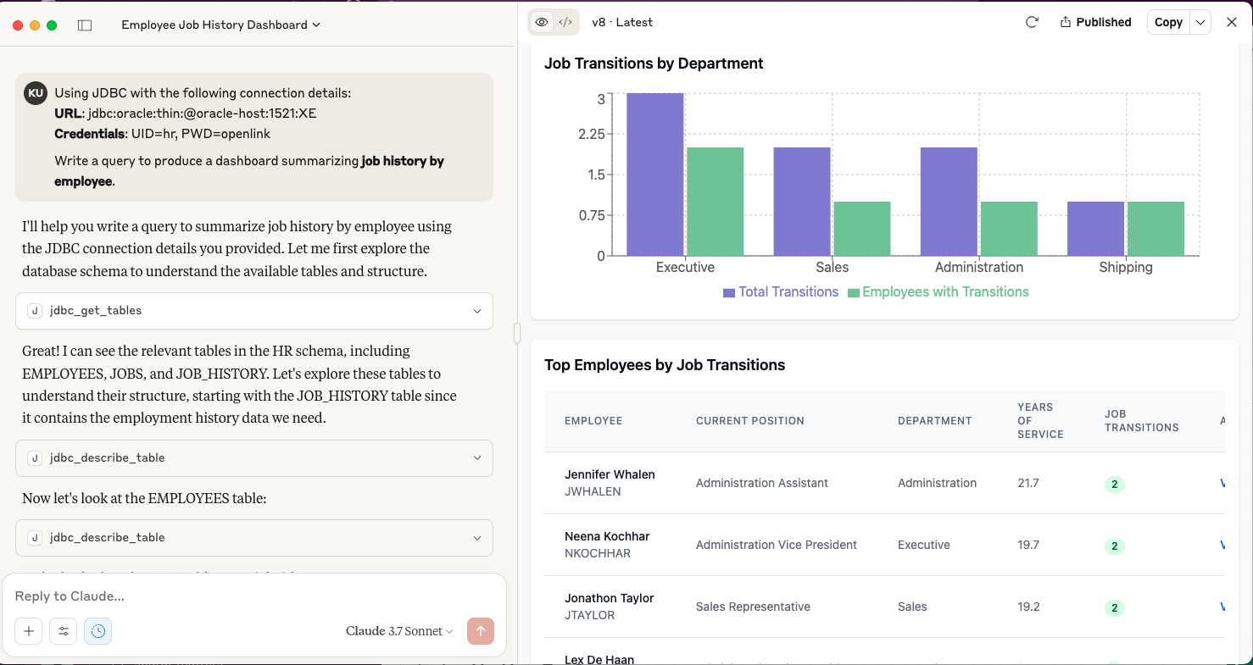
Task: Click the Sales green Employees bar
Action: 862,229
